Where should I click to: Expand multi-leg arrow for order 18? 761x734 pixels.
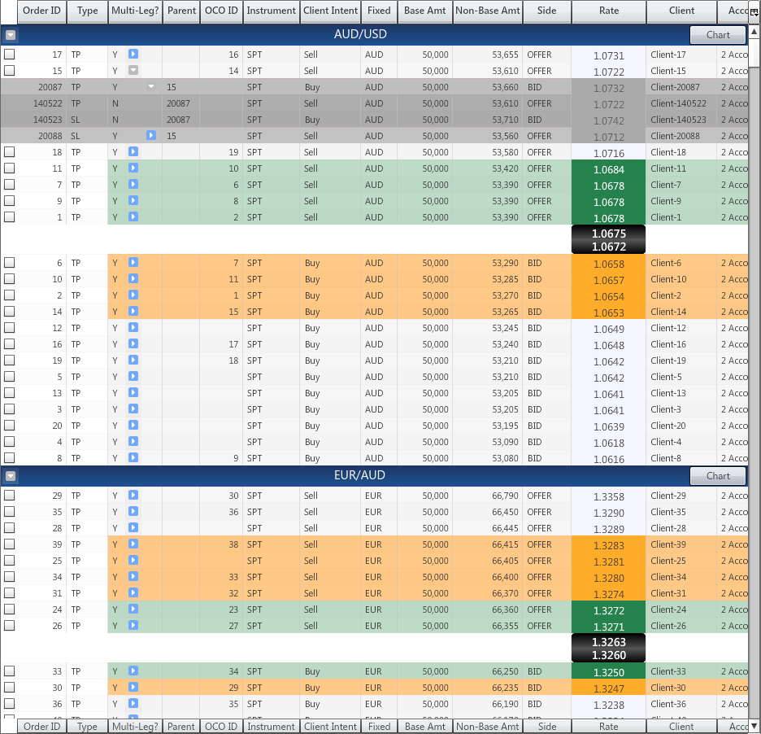click(x=133, y=152)
